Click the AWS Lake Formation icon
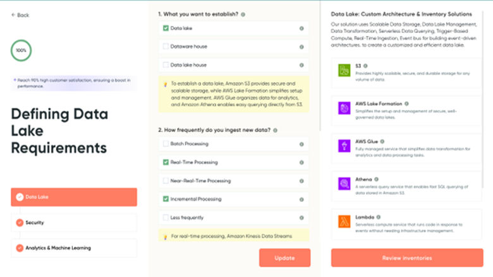The height and width of the screenshot is (277, 493). pos(344,108)
